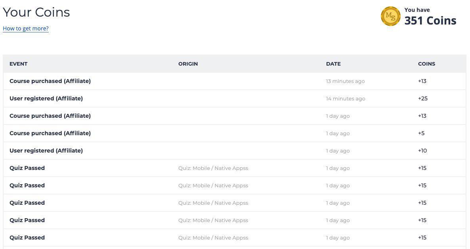Select User registered event from 14 minutes ago
Image resolution: width=470 pixels, height=249 pixels.
46,98
